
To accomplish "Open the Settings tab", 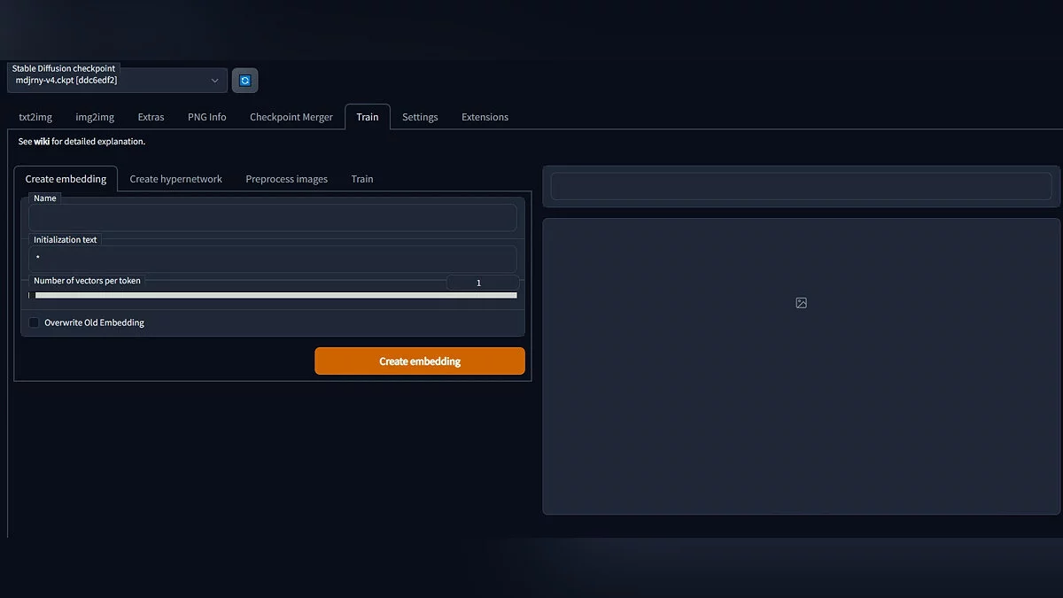I will [420, 117].
